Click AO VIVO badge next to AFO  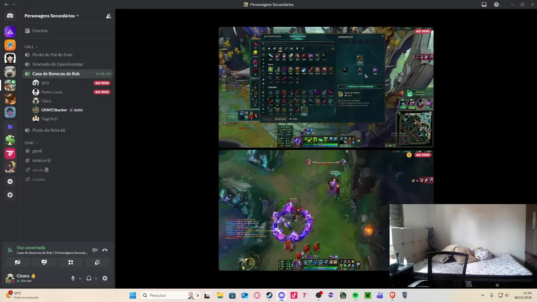[102, 83]
